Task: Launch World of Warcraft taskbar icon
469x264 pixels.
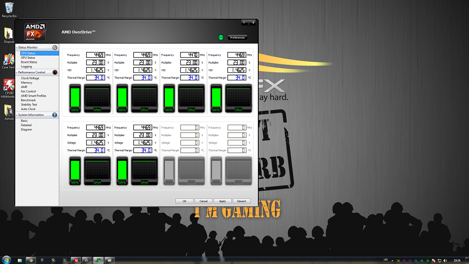Action: (54, 260)
